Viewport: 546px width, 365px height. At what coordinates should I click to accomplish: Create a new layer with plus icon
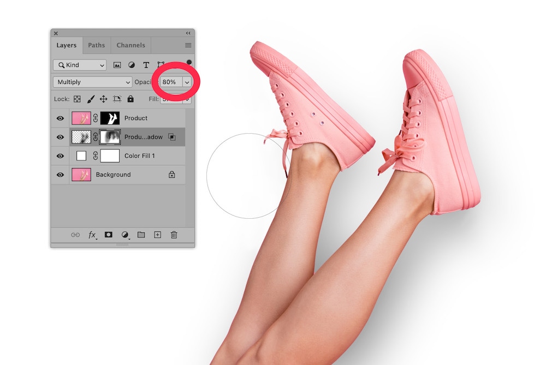pyautogui.click(x=157, y=235)
